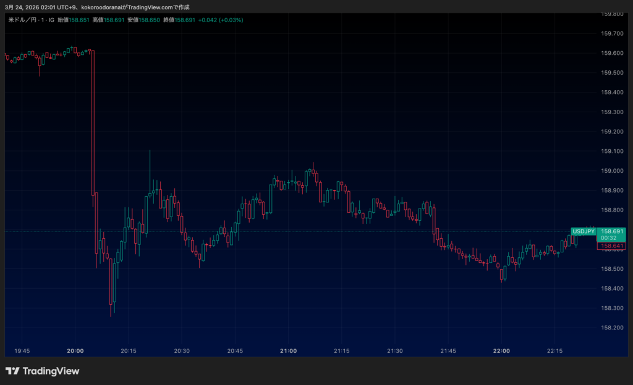Viewport: 633px width, 385px height.
Task: Open the TradingView wordmark link
Action: tap(51, 371)
